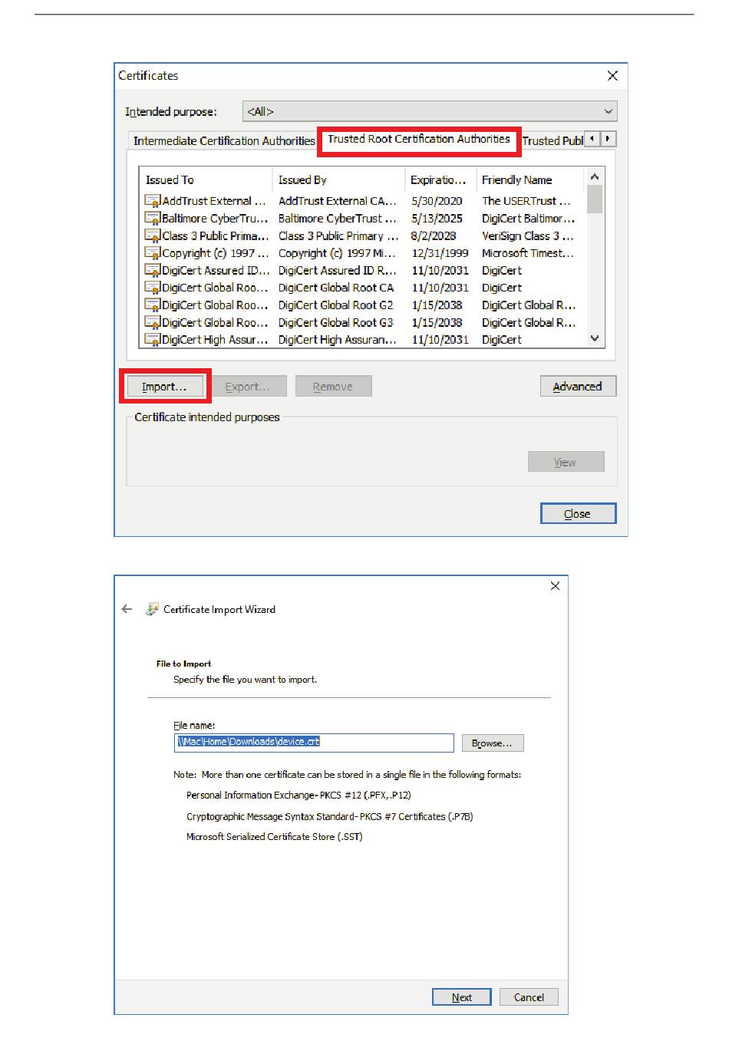Click scroll up arrow in certificate list
The height and width of the screenshot is (1064, 729).
tap(594, 176)
